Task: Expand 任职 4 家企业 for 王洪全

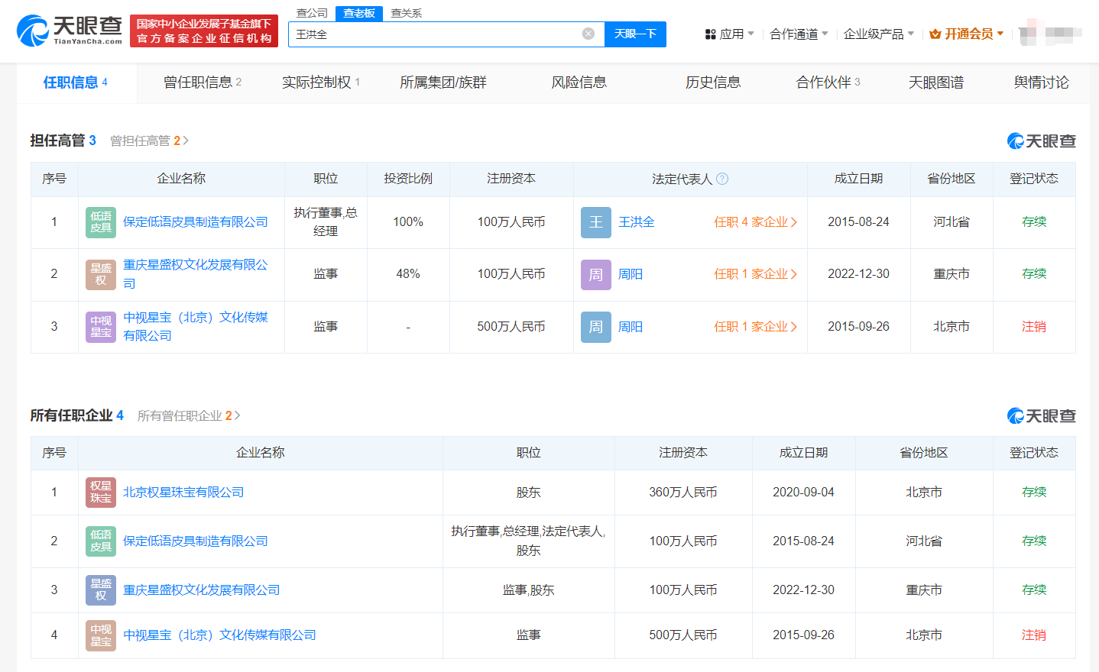Action: pos(755,222)
